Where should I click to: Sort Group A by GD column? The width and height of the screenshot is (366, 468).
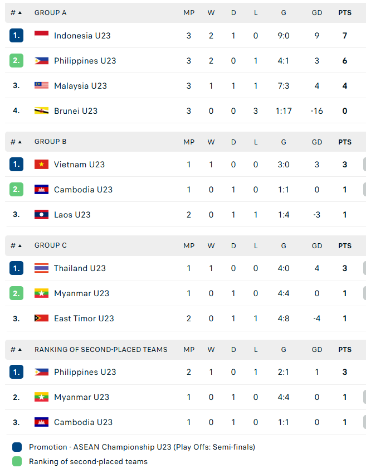pos(317,12)
